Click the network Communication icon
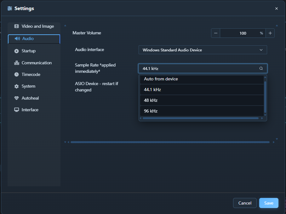Viewport: 286px width, 214px height. tap(17, 63)
